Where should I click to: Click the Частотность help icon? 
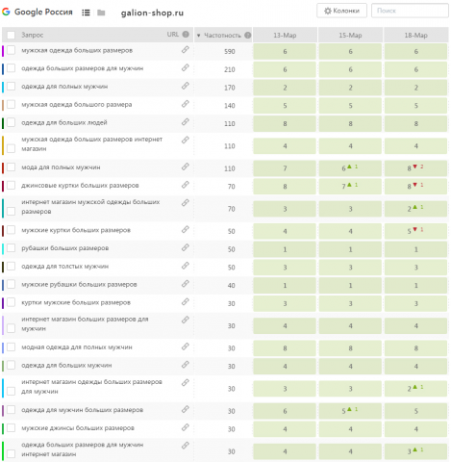point(248,35)
